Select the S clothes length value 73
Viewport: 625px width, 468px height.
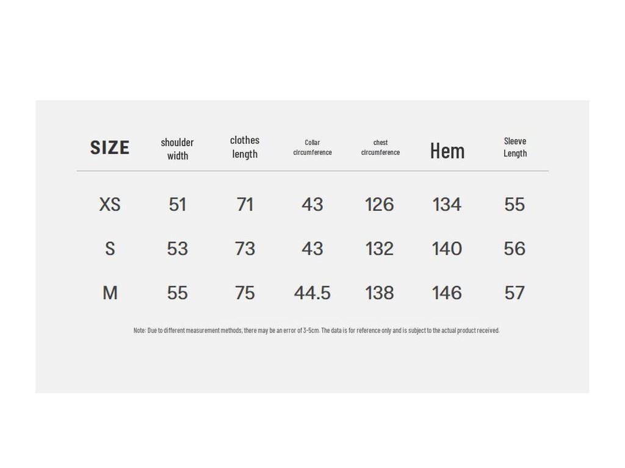(x=245, y=249)
